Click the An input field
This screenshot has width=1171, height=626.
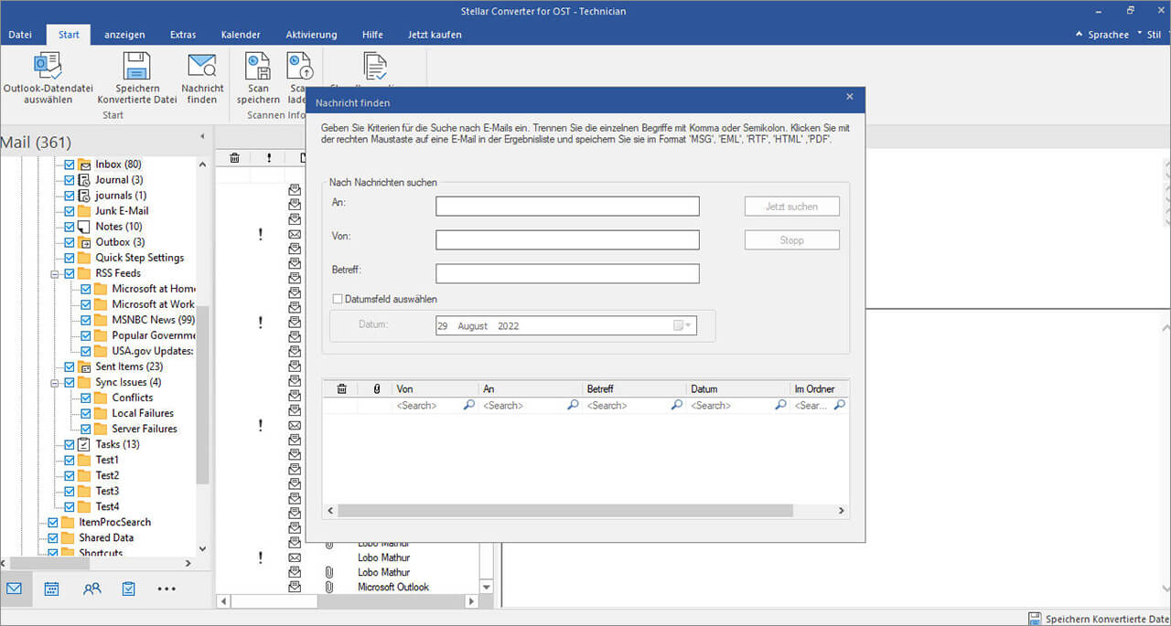[567, 207]
